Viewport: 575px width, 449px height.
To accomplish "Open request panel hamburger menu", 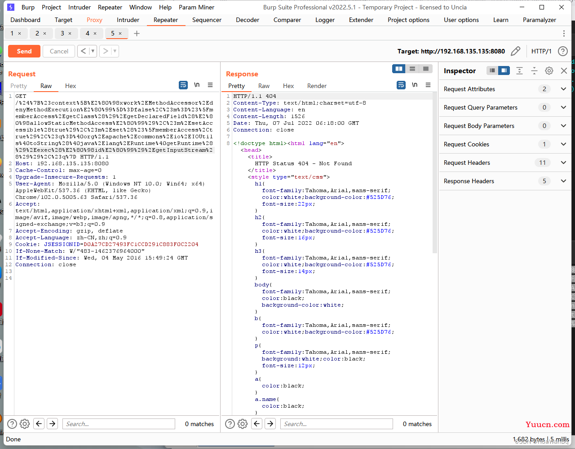I will [210, 85].
